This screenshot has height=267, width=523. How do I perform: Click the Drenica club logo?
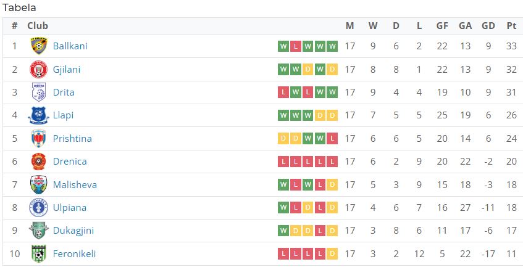point(39,162)
